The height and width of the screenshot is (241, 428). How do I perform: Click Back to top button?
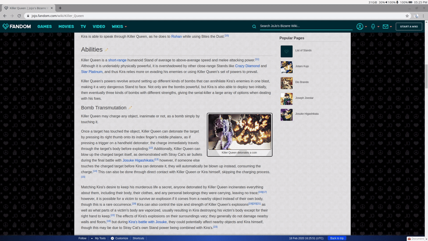pos(337,238)
